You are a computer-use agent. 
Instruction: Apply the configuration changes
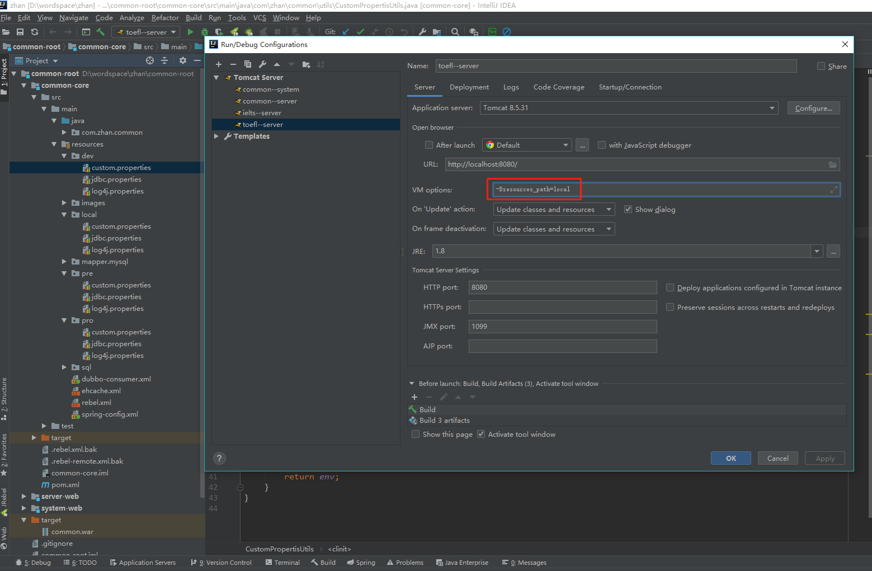(824, 458)
